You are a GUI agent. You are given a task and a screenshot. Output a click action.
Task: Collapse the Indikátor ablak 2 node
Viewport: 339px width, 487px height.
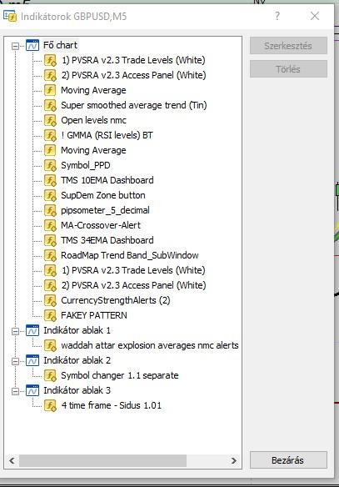click(x=15, y=361)
